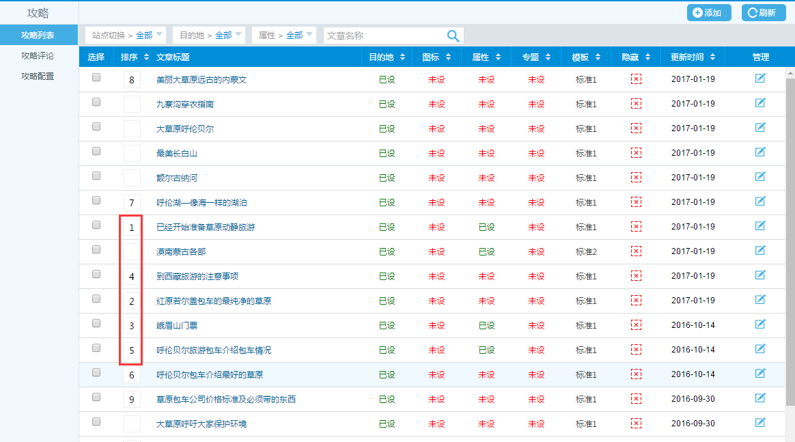Toggle hidden icon in 峨眉山门票 row

click(636, 325)
